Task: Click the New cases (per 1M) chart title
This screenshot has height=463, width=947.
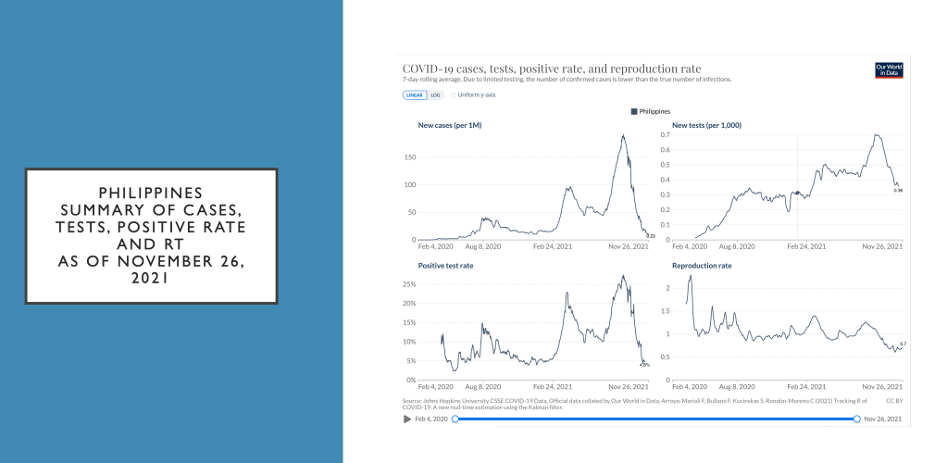Action: (449, 125)
